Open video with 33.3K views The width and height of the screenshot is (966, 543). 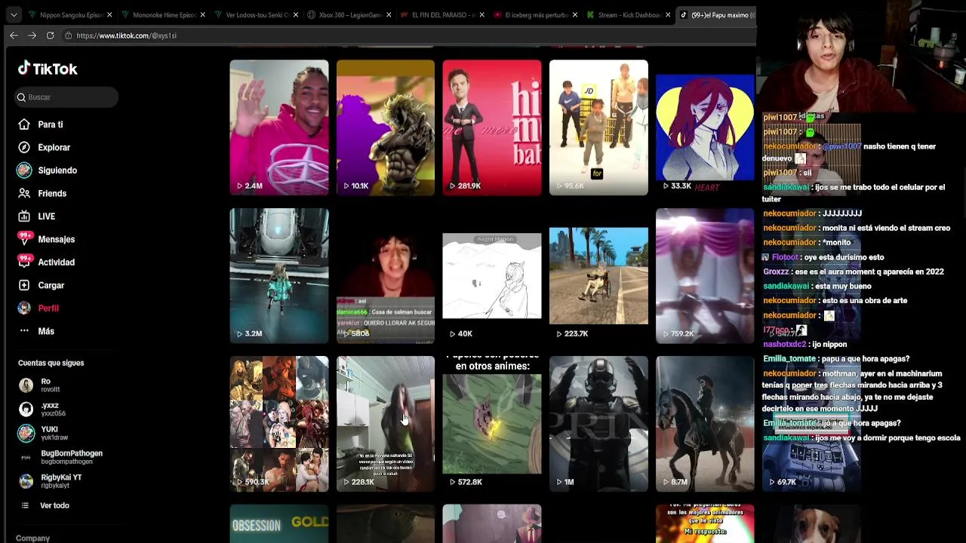point(705,127)
